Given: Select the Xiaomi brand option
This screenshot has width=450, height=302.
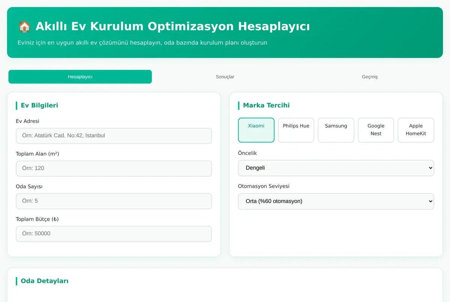Looking at the screenshot, I should click(256, 130).
